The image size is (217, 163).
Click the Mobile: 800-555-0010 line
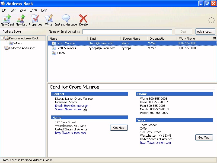coord(154,109)
